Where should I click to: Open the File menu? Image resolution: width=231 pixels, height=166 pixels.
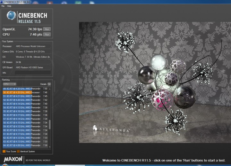(3, 6)
